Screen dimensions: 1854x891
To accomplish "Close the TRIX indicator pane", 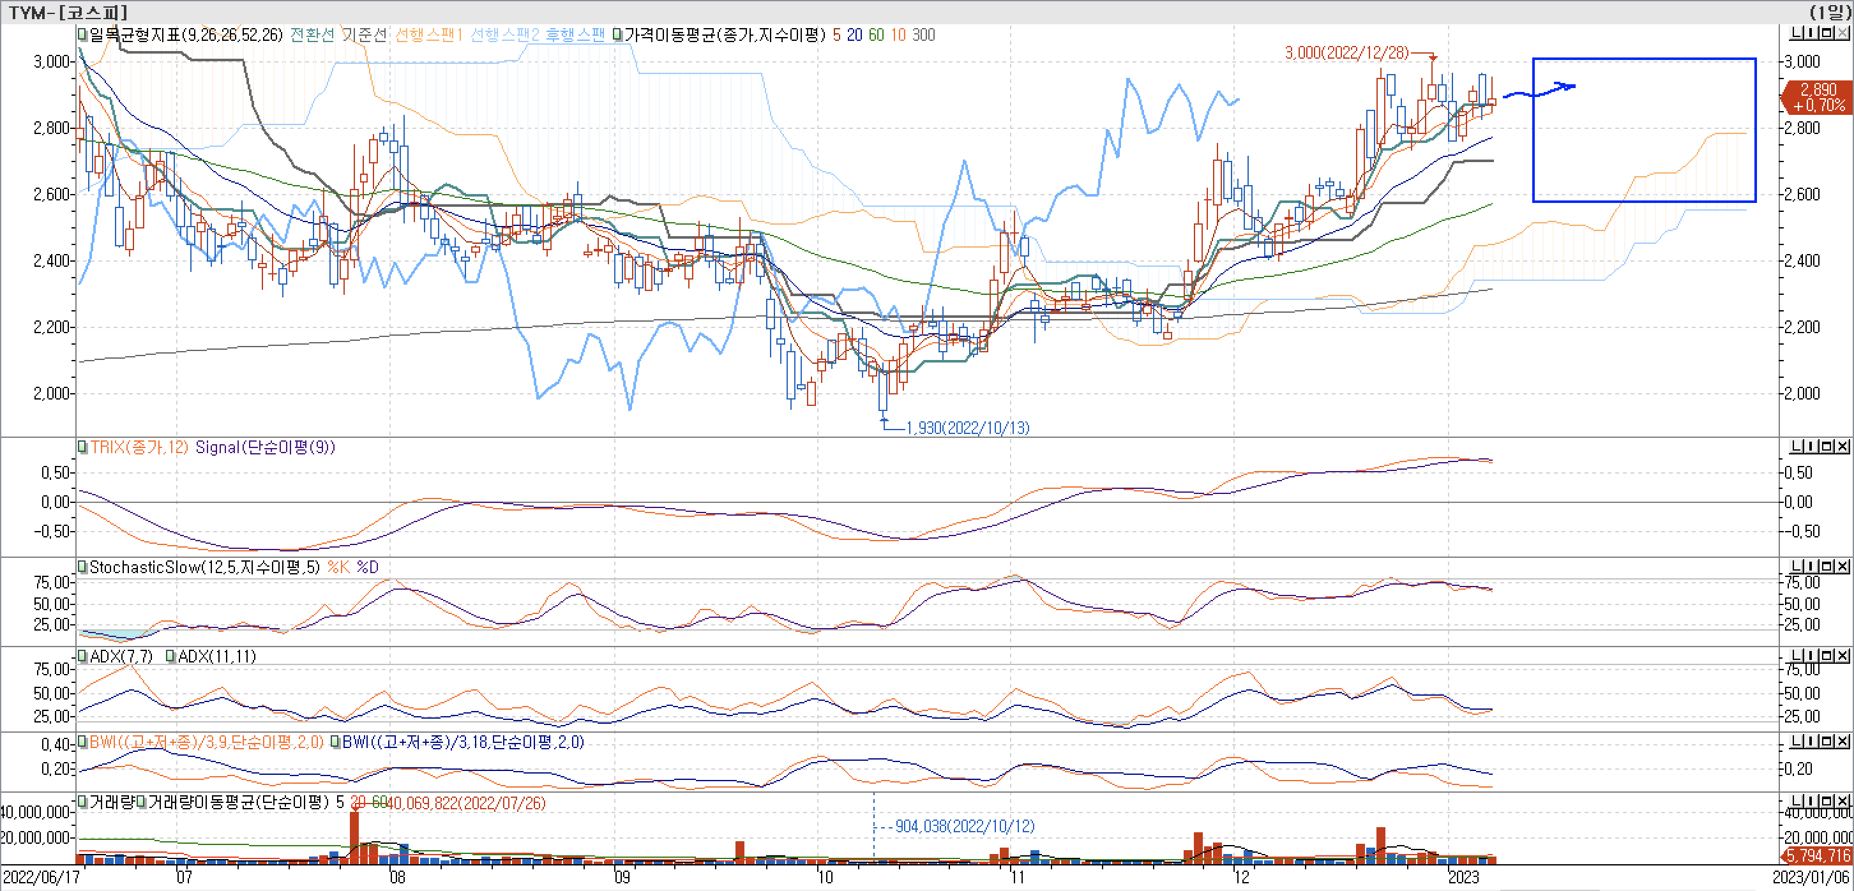I will [1843, 447].
